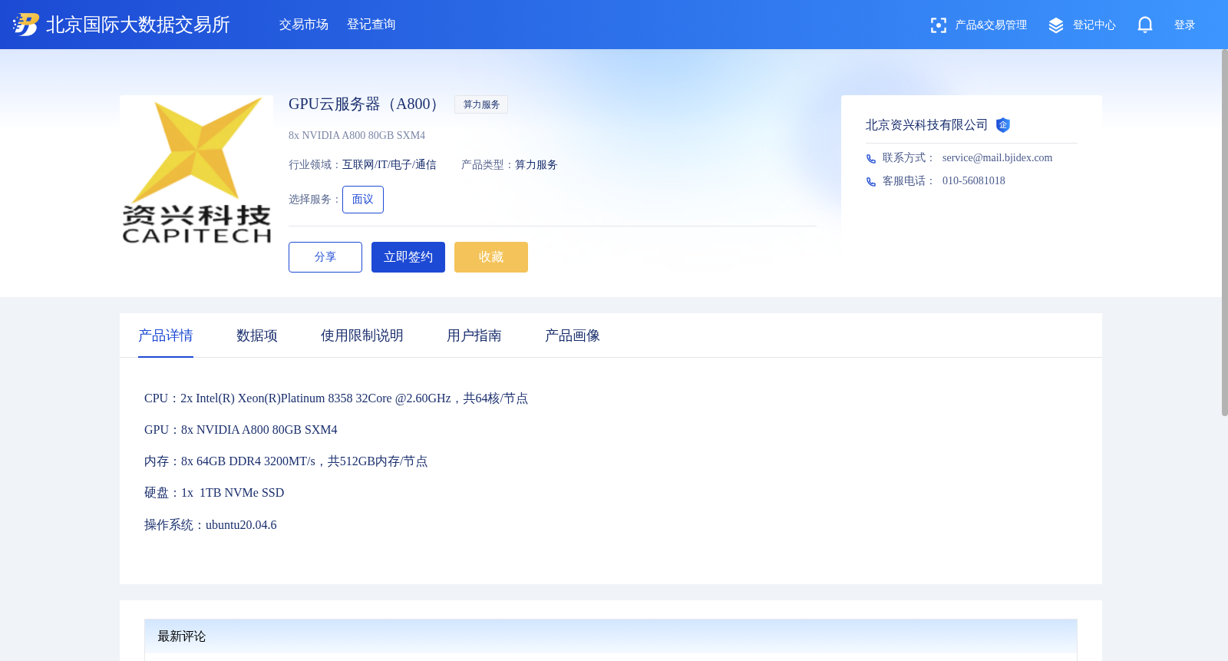Click the 分享 button

(325, 257)
